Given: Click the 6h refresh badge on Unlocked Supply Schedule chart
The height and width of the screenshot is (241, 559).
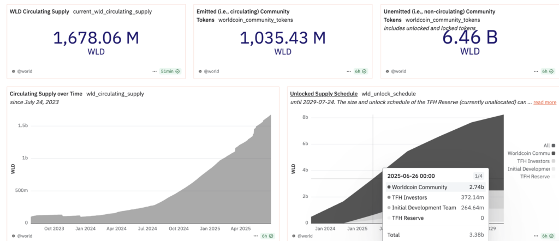Looking at the screenshot, I should (x=548, y=236).
